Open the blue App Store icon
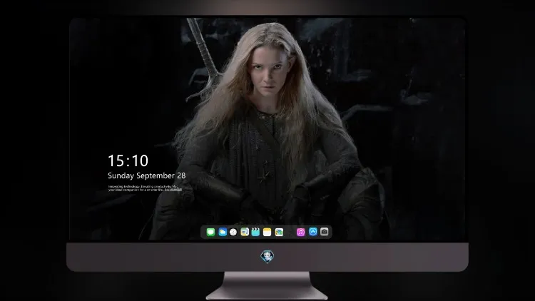This screenshot has height=301, width=535. point(313,232)
